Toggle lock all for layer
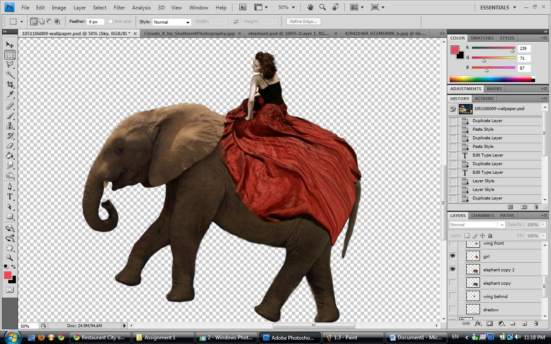Screen dimensions: 551x344 (490, 236)
